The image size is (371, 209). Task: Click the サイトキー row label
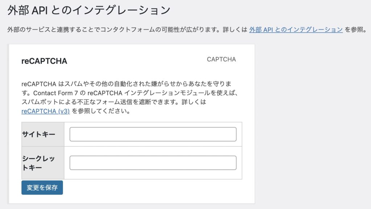[39, 135]
